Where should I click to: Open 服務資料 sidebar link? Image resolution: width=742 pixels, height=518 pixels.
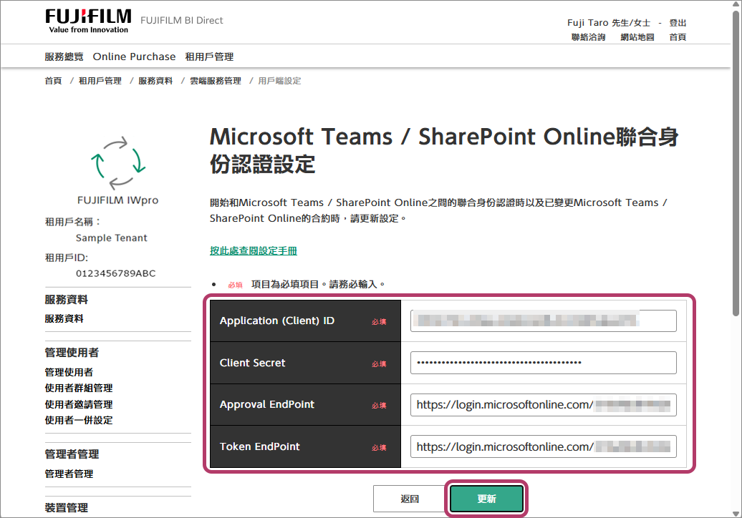point(64,319)
